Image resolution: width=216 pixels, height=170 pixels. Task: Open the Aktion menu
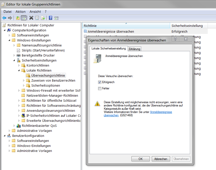click(20, 12)
